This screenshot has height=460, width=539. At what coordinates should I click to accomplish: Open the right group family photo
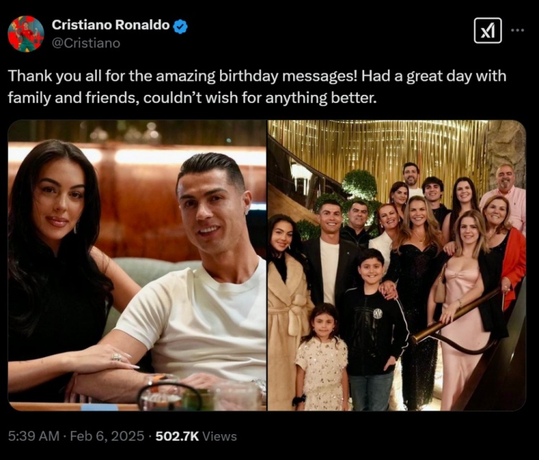click(397, 265)
